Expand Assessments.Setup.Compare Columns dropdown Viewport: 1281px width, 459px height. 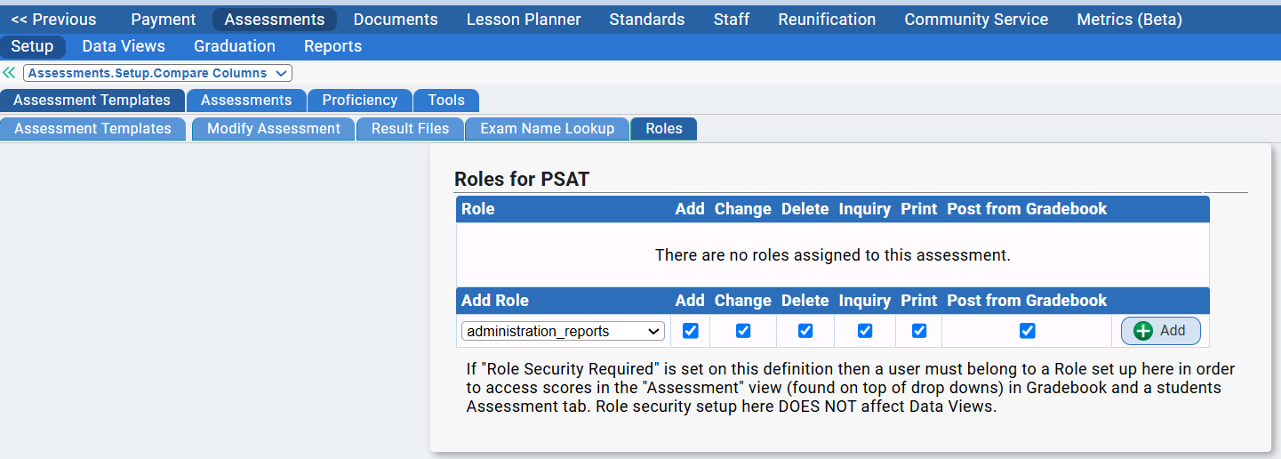coord(157,73)
